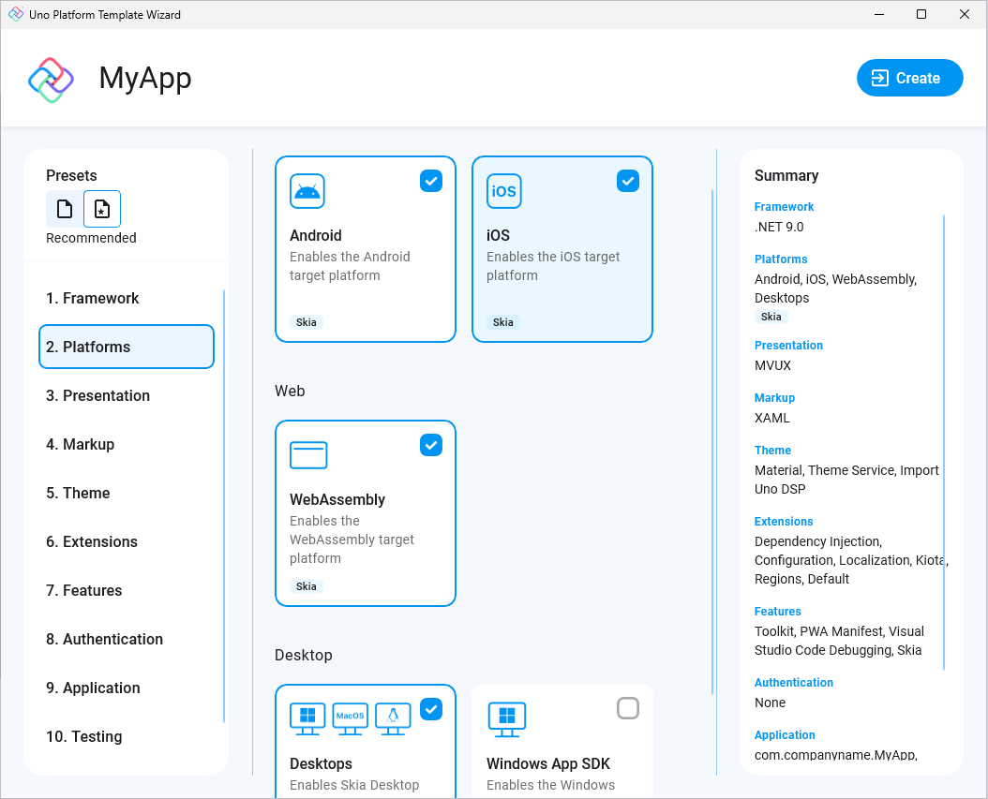Click the Linux penguin monitor icon
The width and height of the screenshot is (988, 799).
point(393,718)
